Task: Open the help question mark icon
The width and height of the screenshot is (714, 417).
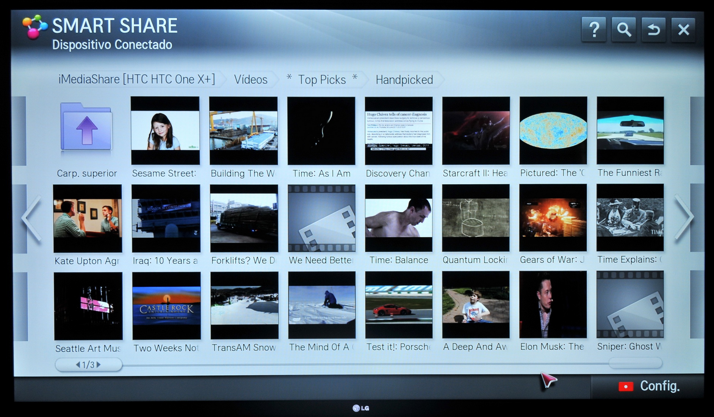Action: click(x=594, y=29)
